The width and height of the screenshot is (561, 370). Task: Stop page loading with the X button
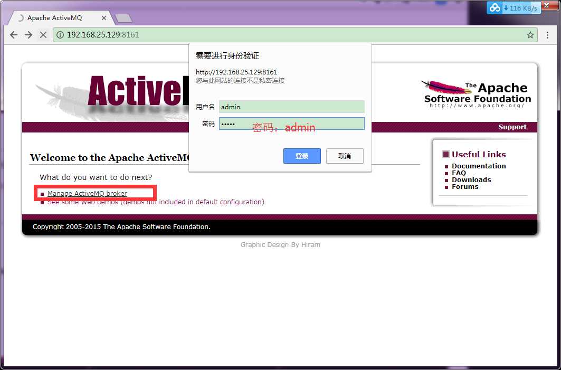pos(43,35)
